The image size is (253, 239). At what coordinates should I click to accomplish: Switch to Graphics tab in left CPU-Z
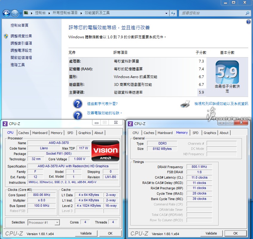[85, 133]
